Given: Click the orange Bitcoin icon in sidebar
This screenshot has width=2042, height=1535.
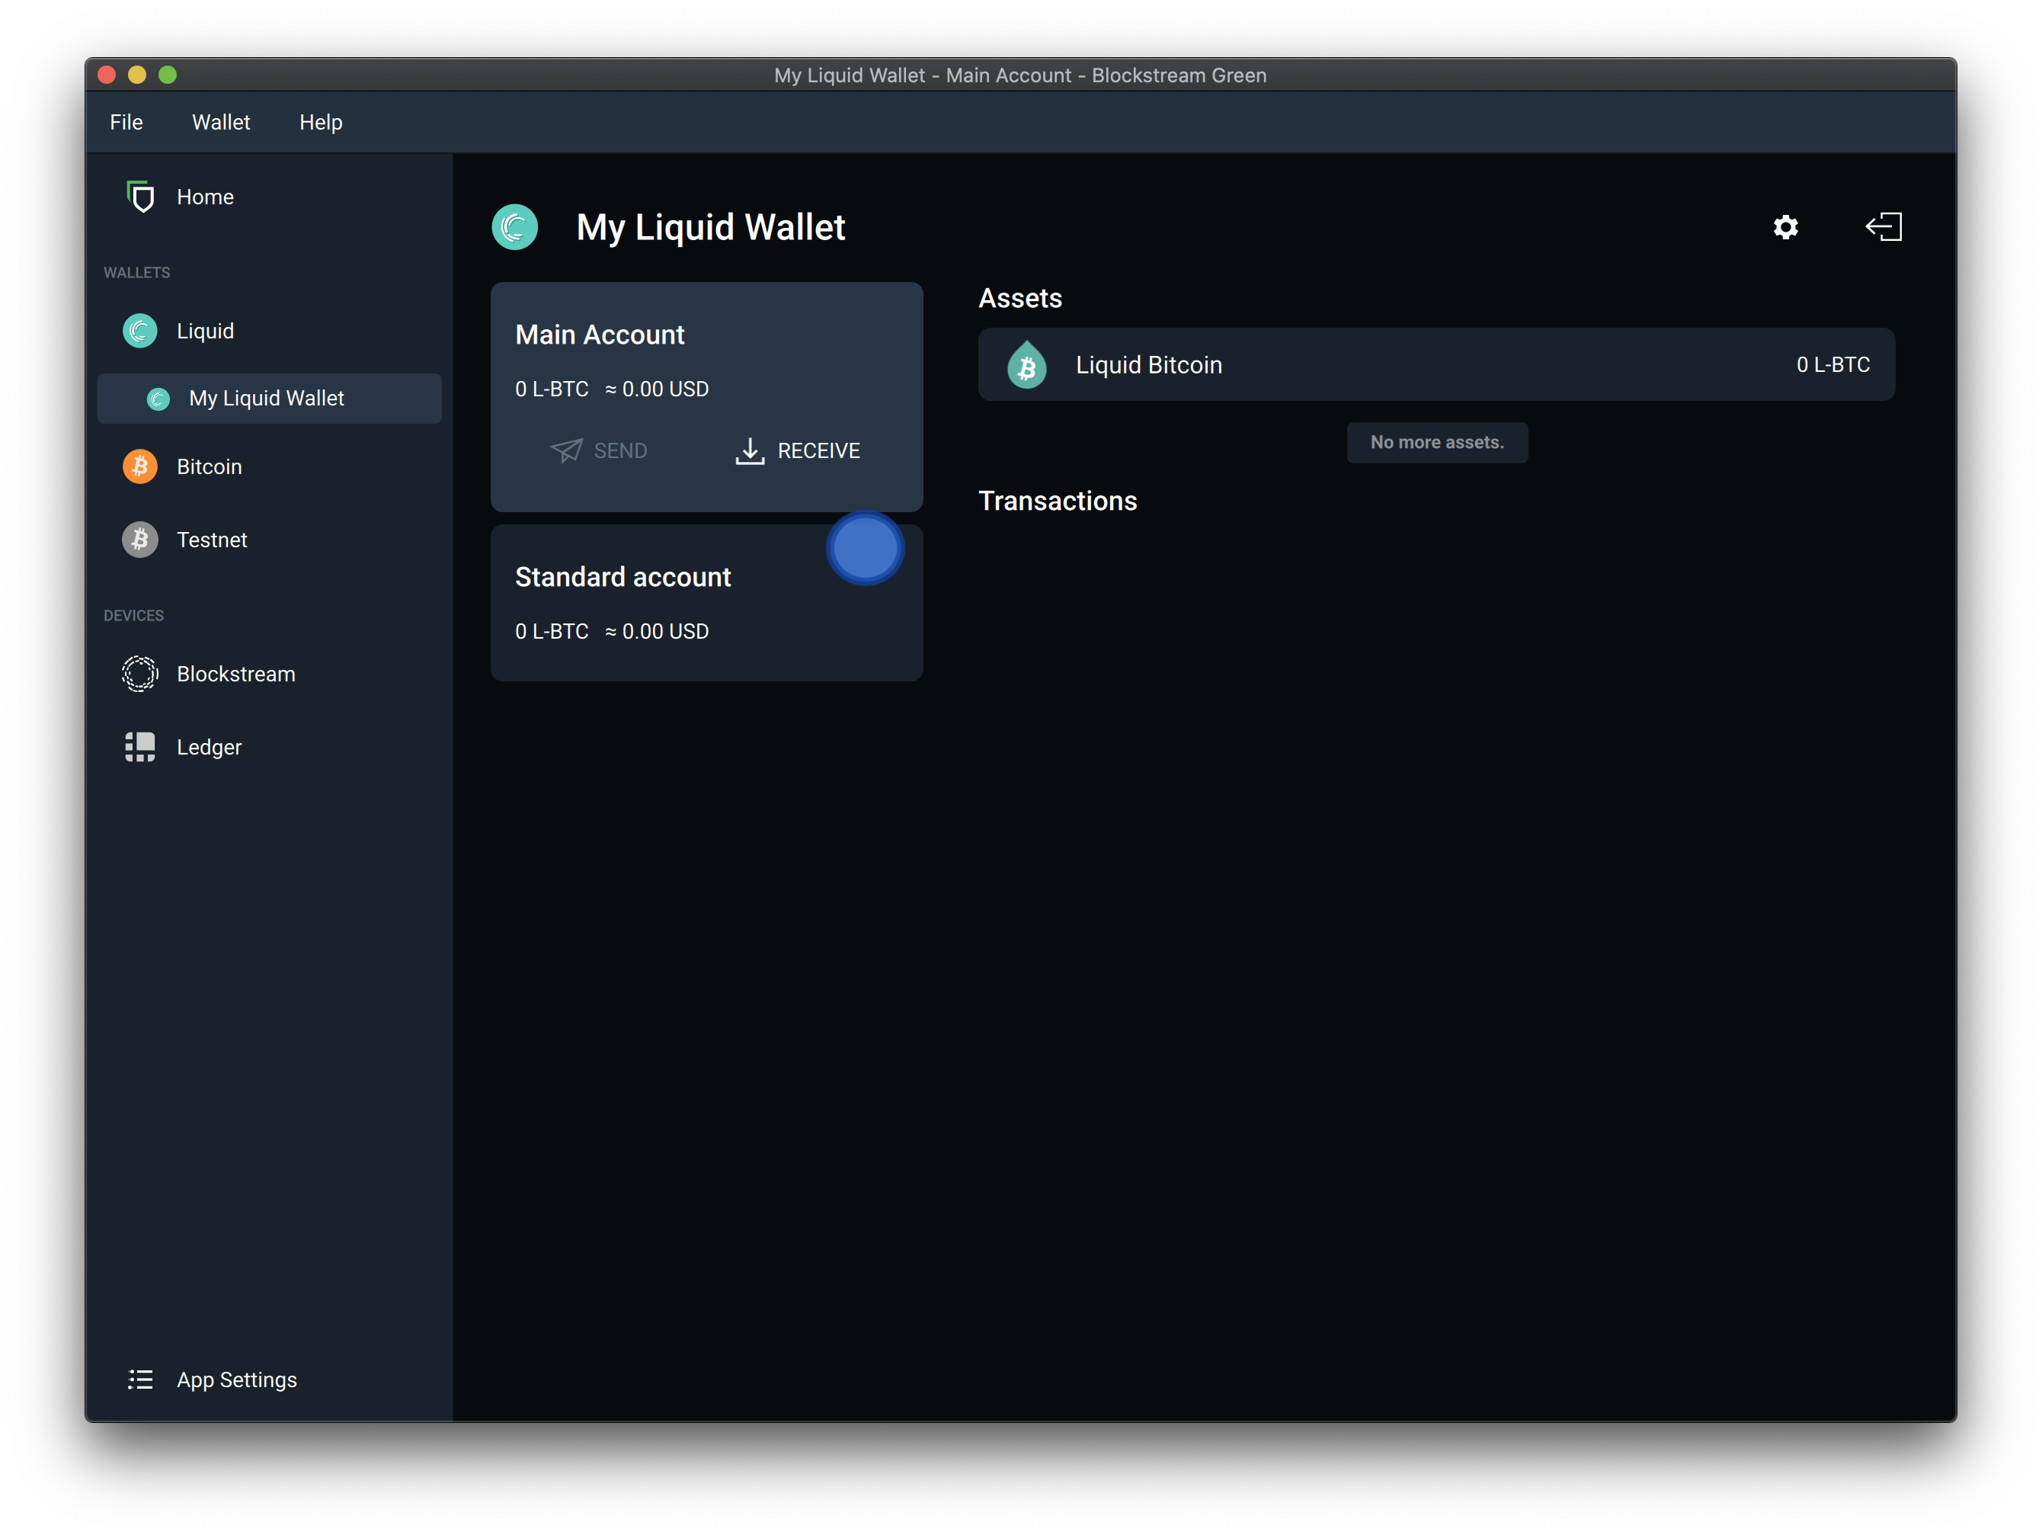Looking at the screenshot, I should 140,466.
